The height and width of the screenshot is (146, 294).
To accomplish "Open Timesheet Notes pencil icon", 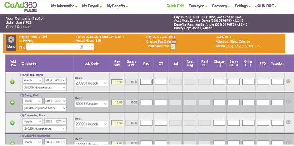I will tap(173, 47).
